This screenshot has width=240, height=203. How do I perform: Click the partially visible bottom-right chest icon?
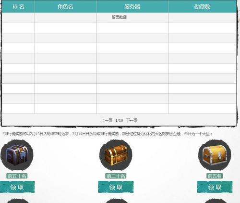coord(215,201)
